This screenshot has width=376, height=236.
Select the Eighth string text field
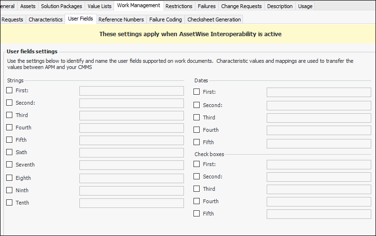click(x=131, y=178)
